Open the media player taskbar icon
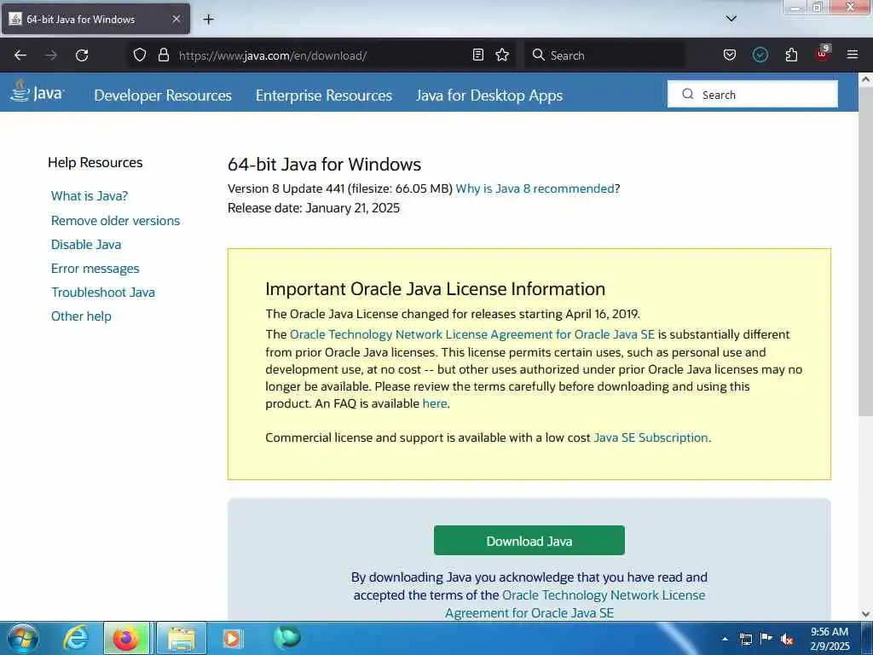 click(x=232, y=638)
